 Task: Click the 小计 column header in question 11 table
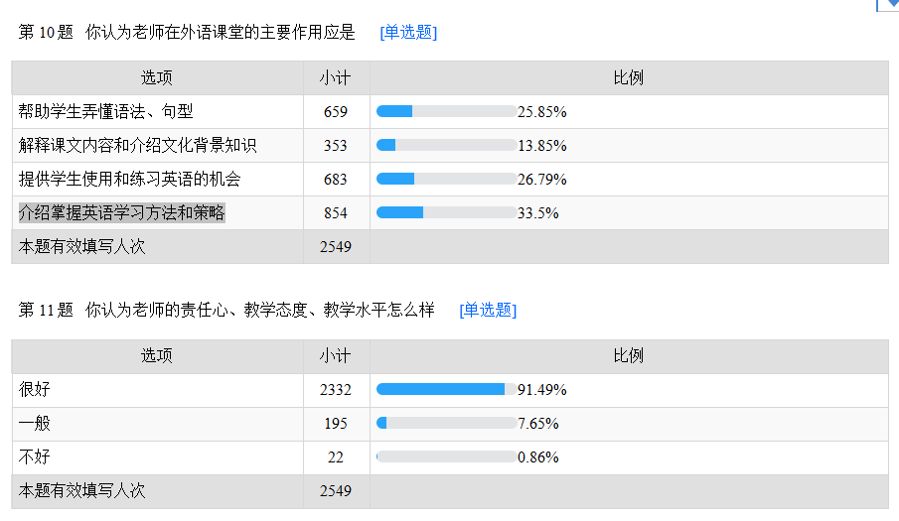click(336, 355)
